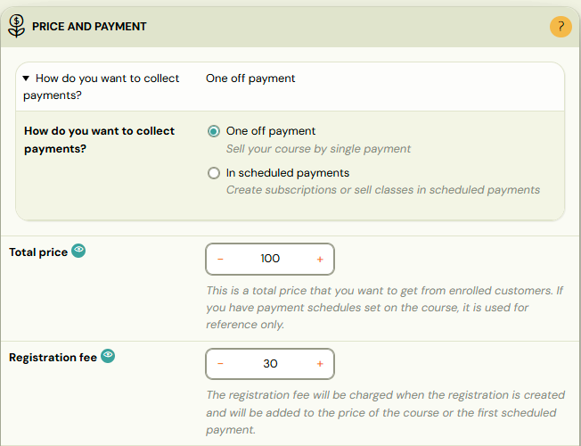Click the One off payment summary text in header

(x=250, y=78)
